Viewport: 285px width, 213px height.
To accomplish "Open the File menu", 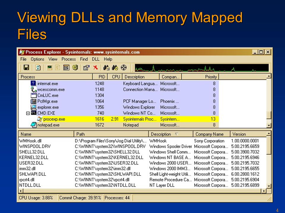I will coord(23,59).
